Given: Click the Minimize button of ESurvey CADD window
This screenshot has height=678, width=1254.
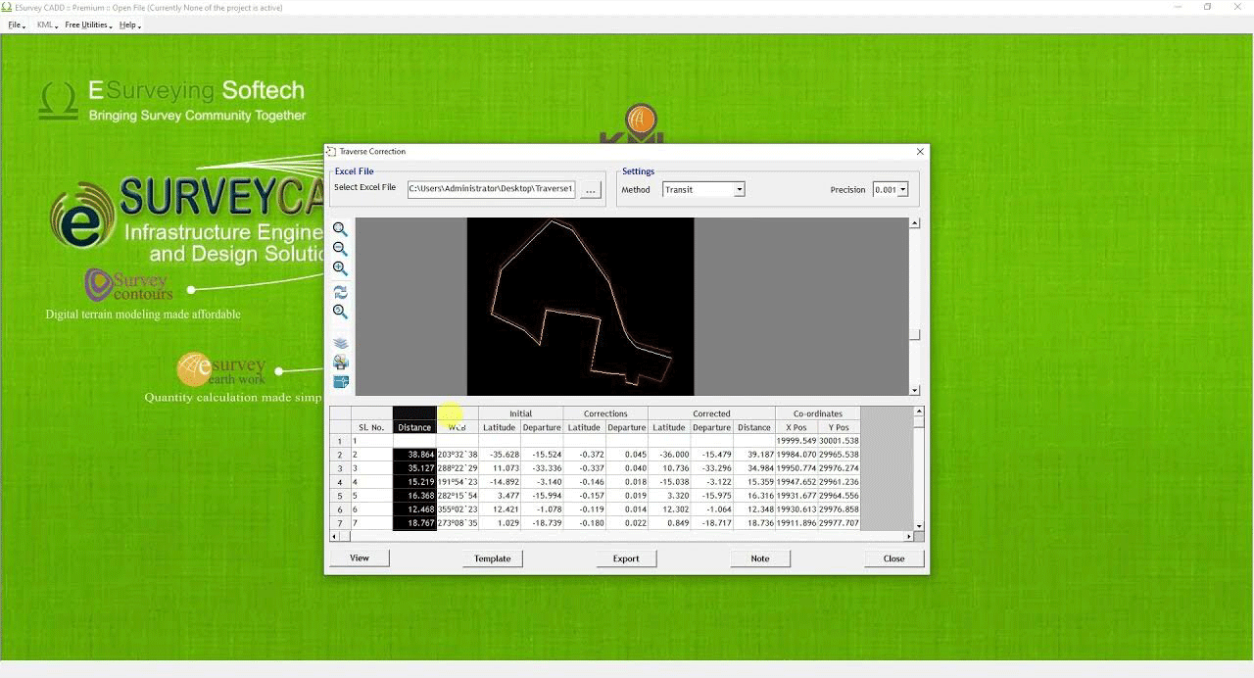Looking at the screenshot, I should (x=1177, y=7).
